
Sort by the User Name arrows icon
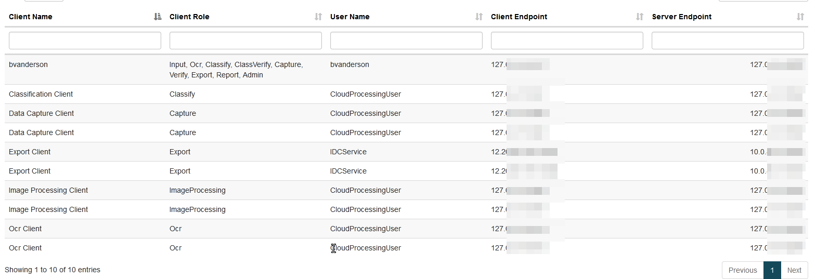[479, 17]
